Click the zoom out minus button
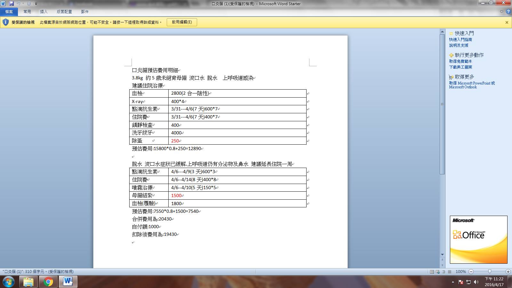Viewport: 512px width, 288px height. coord(471,272)
